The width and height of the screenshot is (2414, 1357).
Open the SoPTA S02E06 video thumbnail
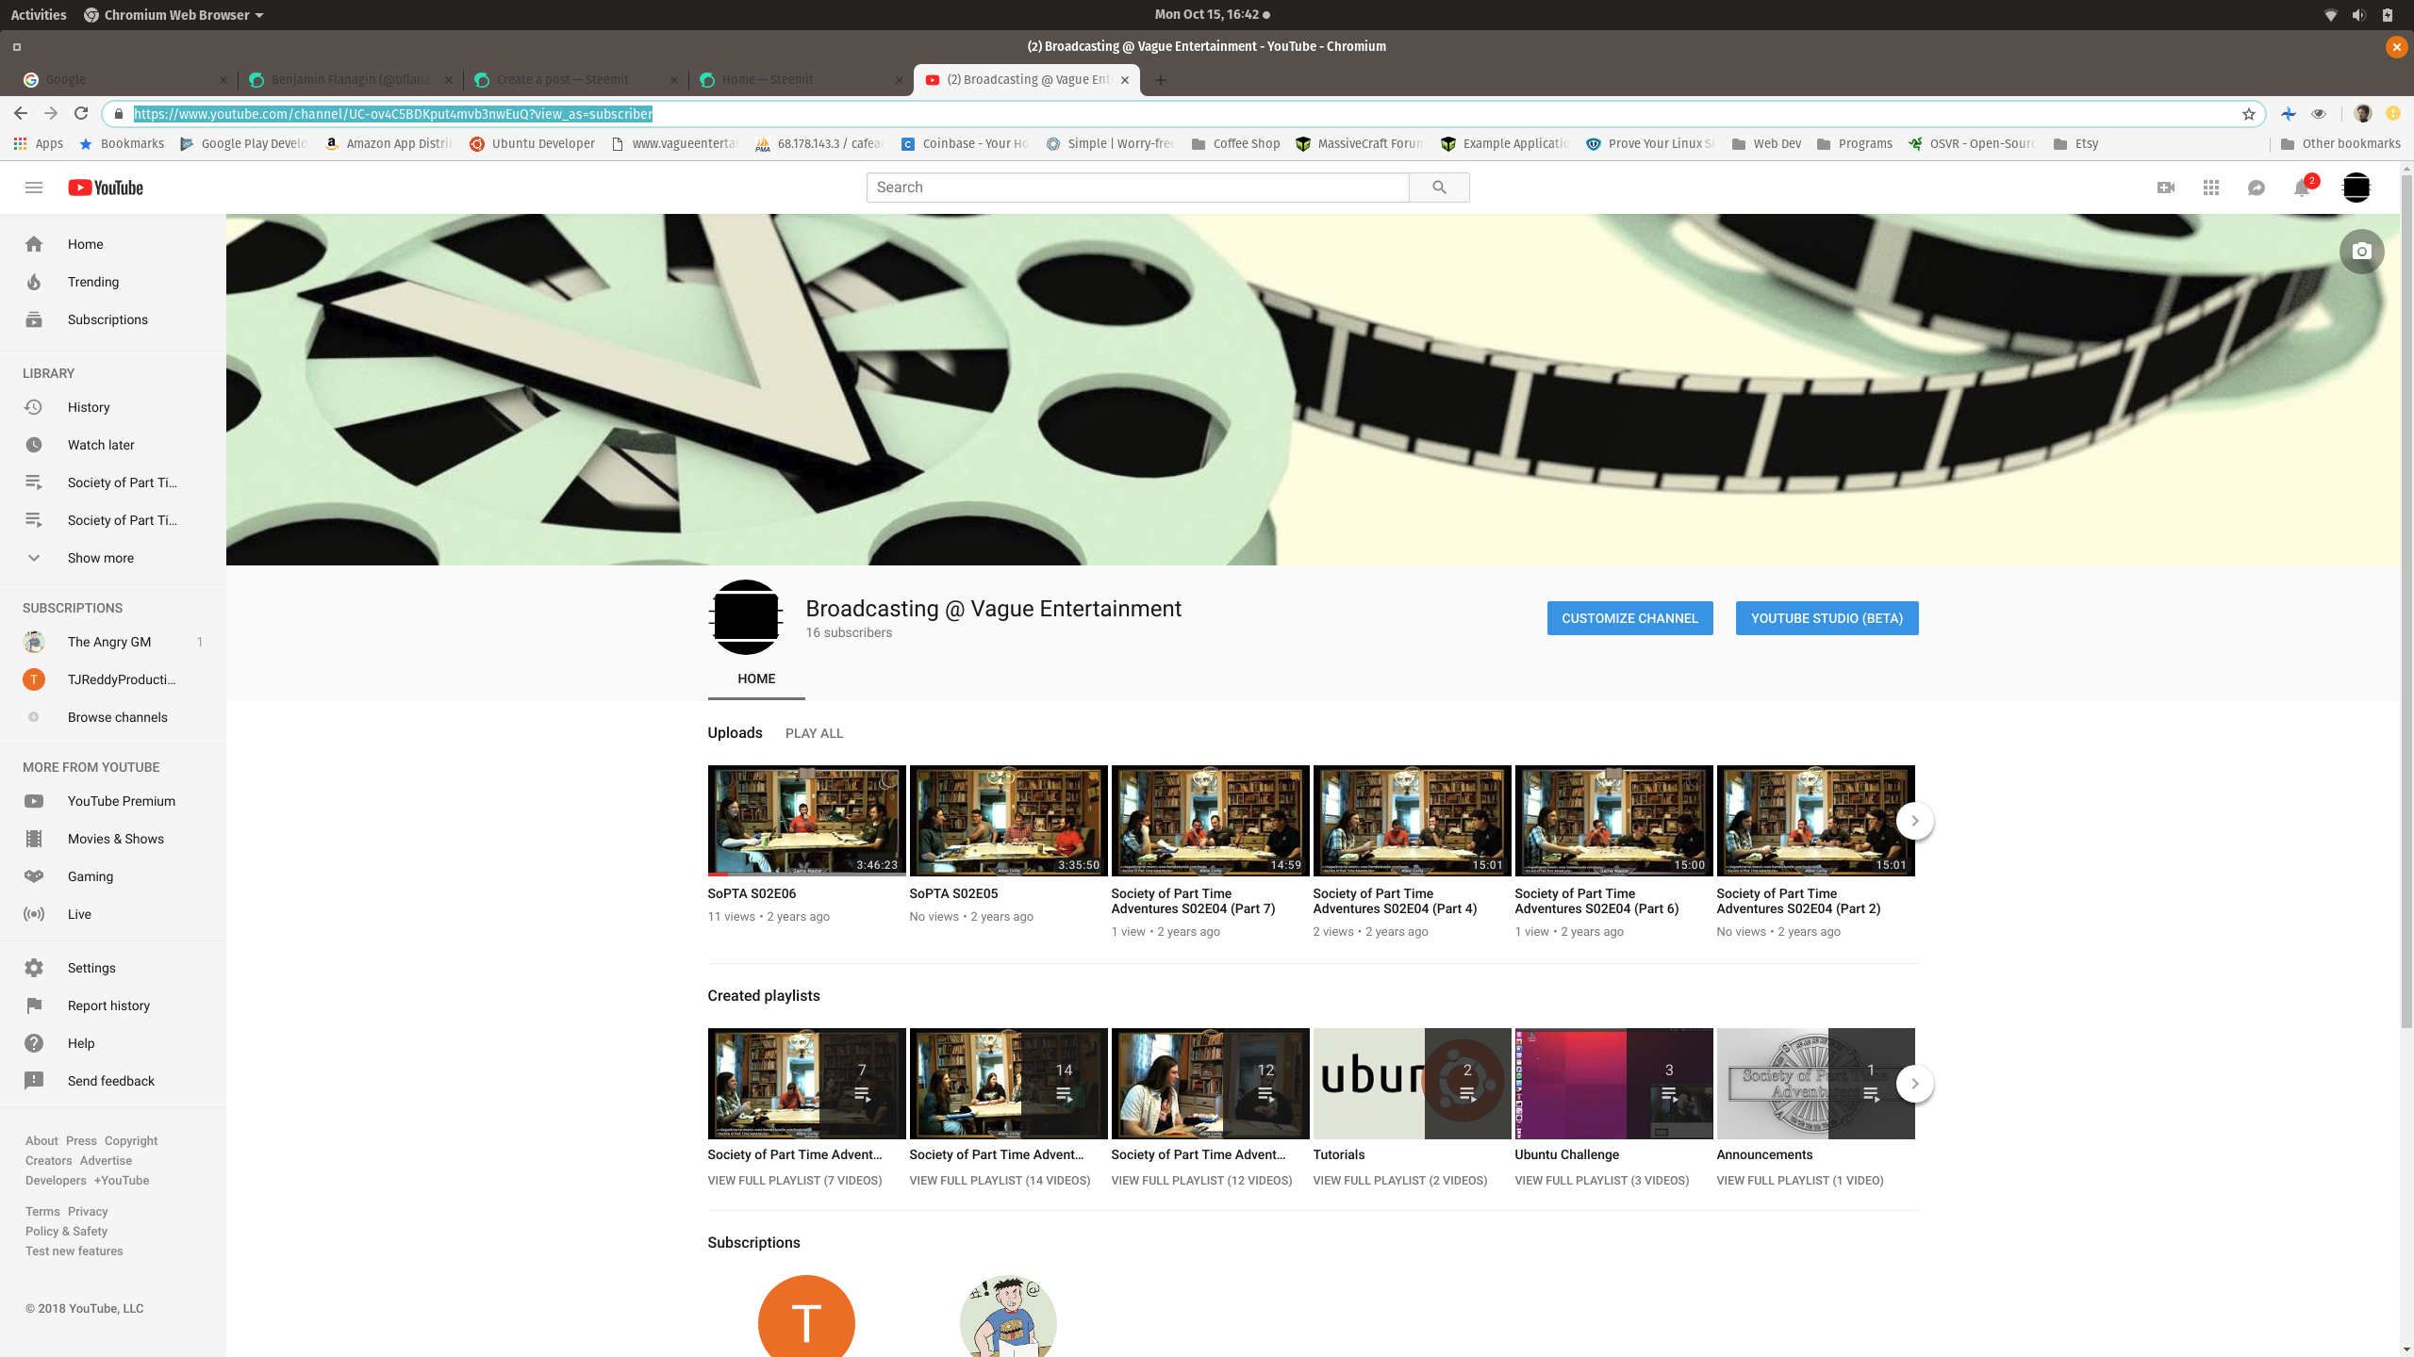coord(806,821)
